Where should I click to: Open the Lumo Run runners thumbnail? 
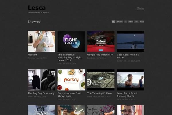(130, 80)
